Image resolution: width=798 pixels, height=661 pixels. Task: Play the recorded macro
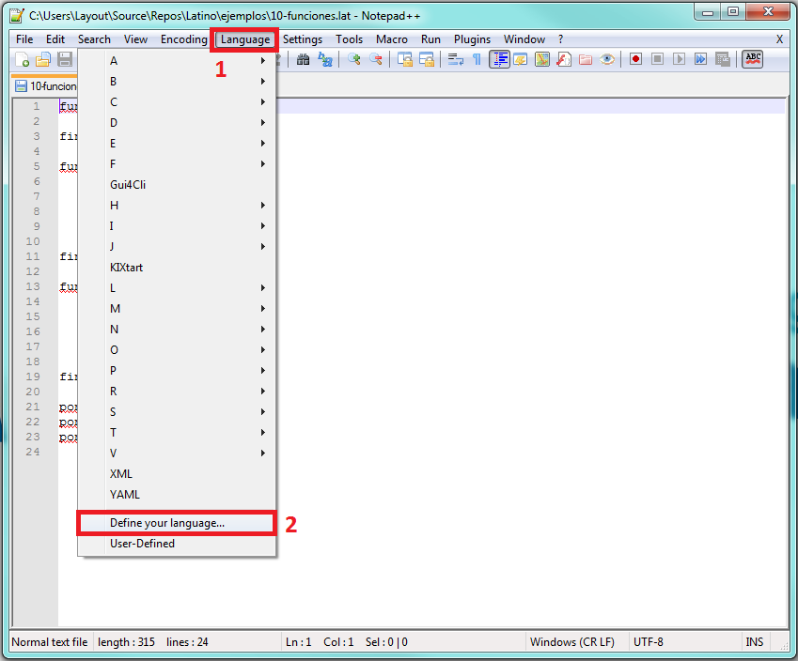679,58
